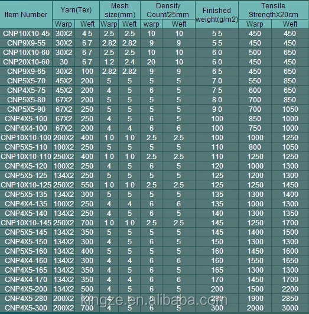This screenshot has height=314, width=309.
Task: Select item CNP4X5-150
Action: (26, 242)
